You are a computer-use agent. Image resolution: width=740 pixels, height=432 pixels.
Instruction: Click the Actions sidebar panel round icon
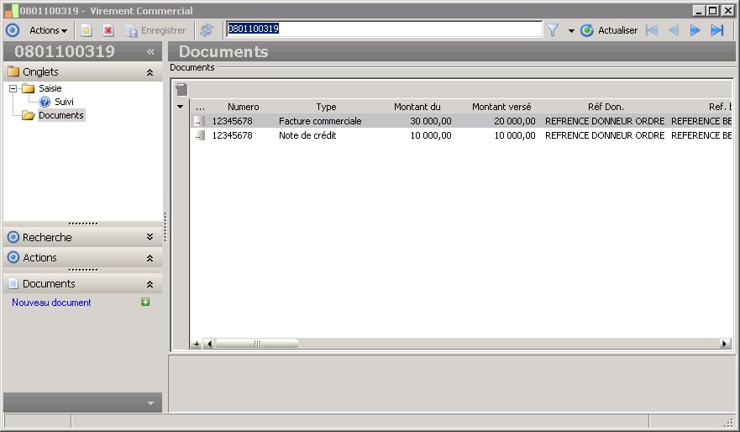pos(13,258)
